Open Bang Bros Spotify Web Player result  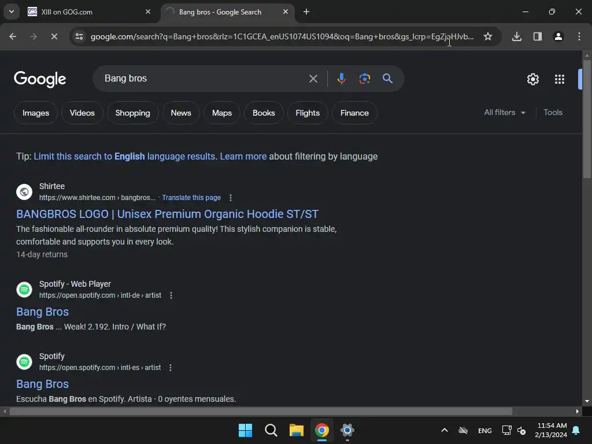[42, 312]
